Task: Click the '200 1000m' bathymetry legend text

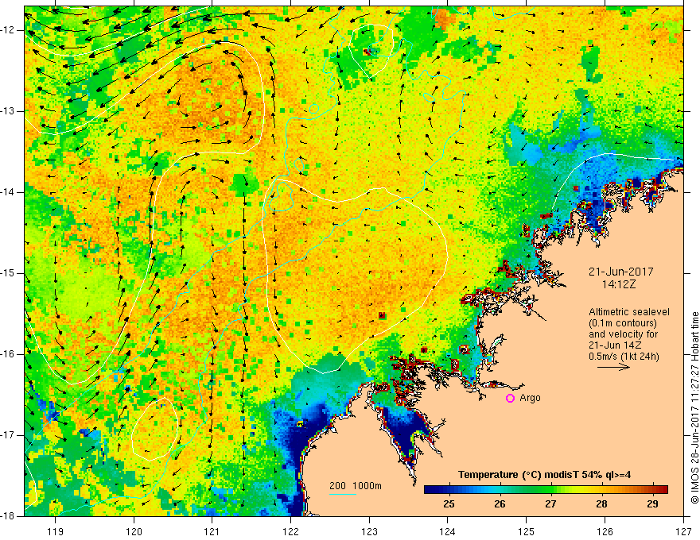Action: pyautogui.click(x=356, y=486)
